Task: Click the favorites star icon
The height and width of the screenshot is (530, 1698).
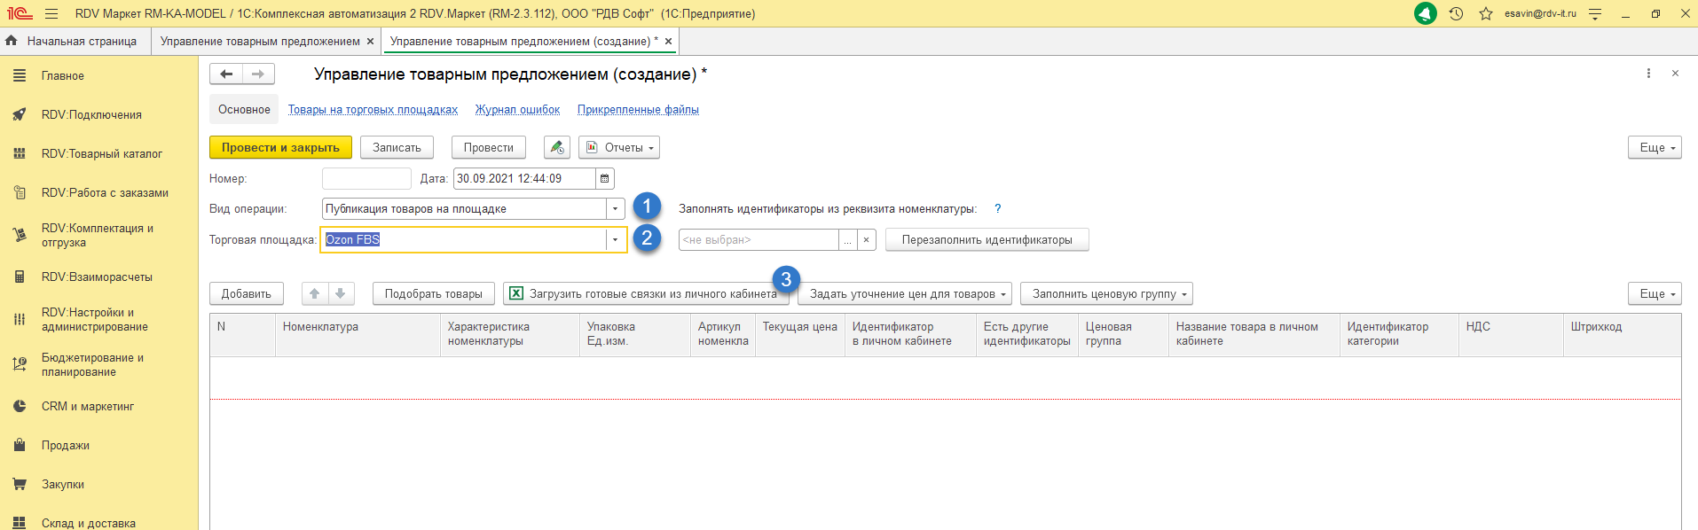Action: 1485,14
